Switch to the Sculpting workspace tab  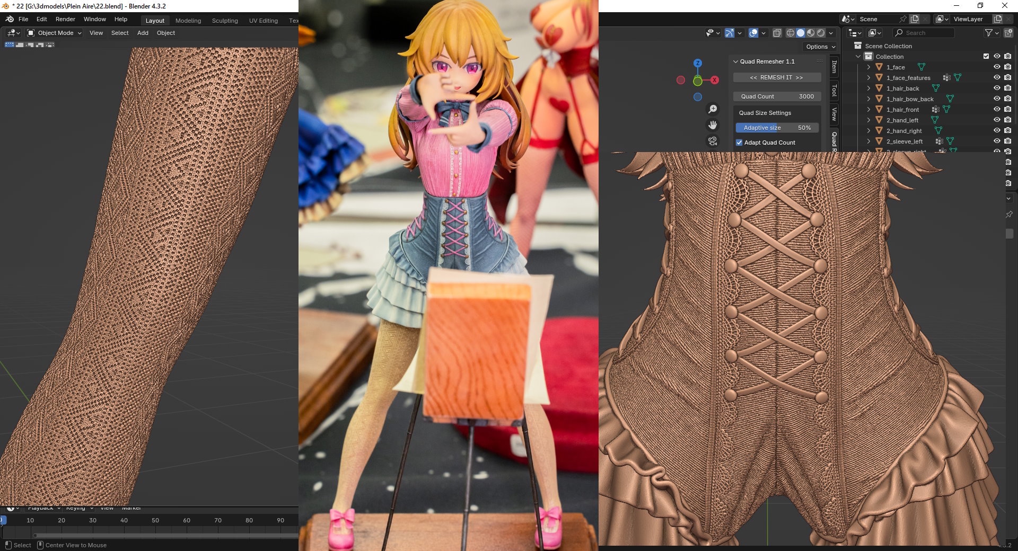[225, 21]
